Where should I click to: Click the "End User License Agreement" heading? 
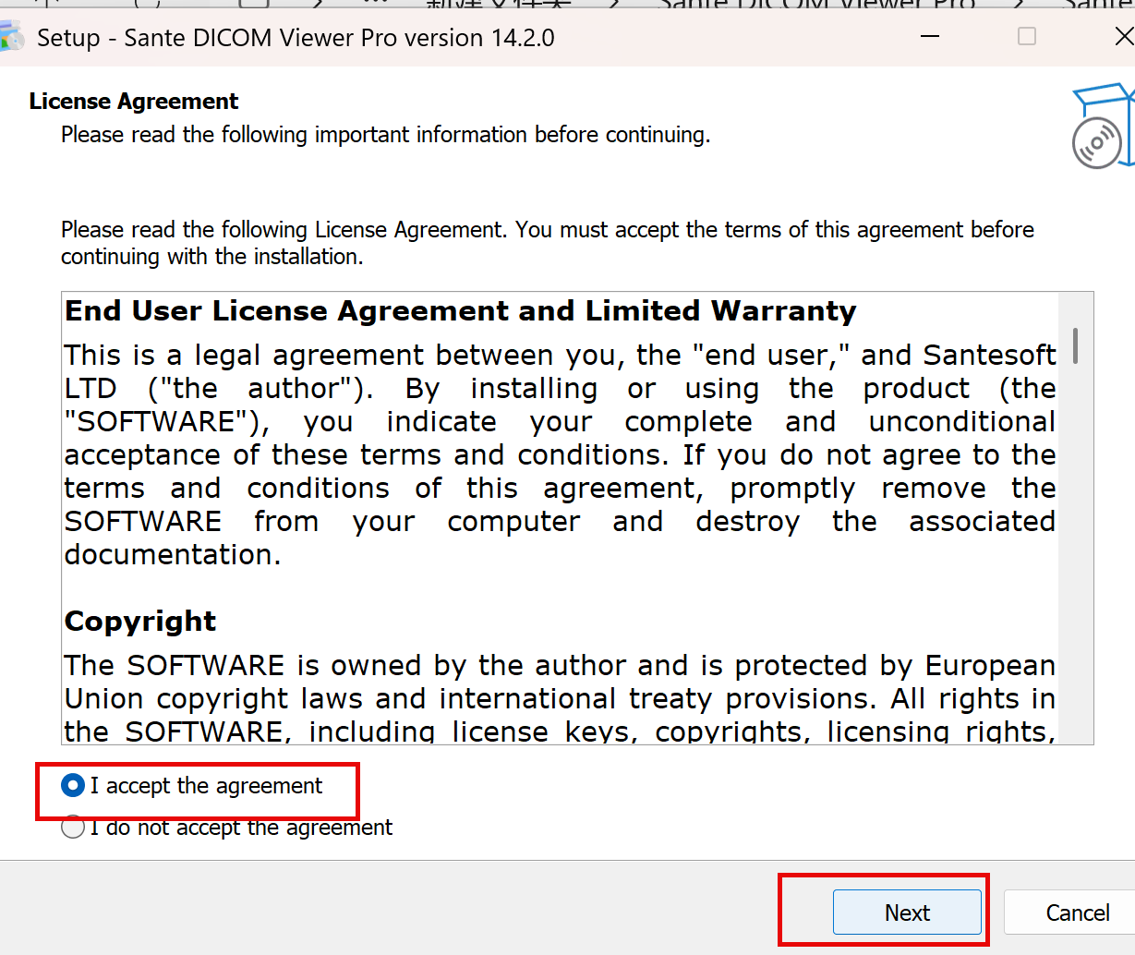[x=460, y=311]
